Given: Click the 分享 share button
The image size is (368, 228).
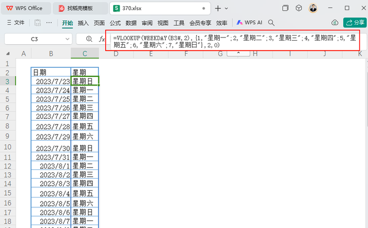Looking at the screenshot, I should pyautogui.click(x=355, y=22).
